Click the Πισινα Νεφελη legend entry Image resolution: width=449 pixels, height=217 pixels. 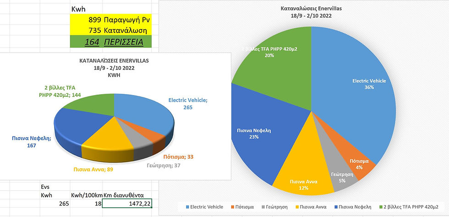click(x=352, y=206)
